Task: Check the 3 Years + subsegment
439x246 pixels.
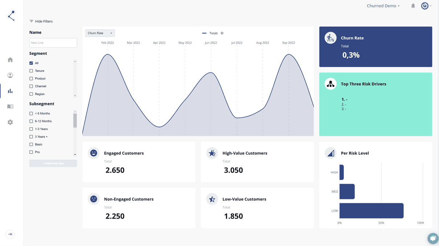Action: click(31, 137)
